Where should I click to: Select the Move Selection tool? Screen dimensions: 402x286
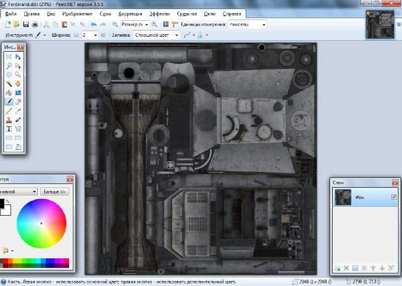click(18, 66)
